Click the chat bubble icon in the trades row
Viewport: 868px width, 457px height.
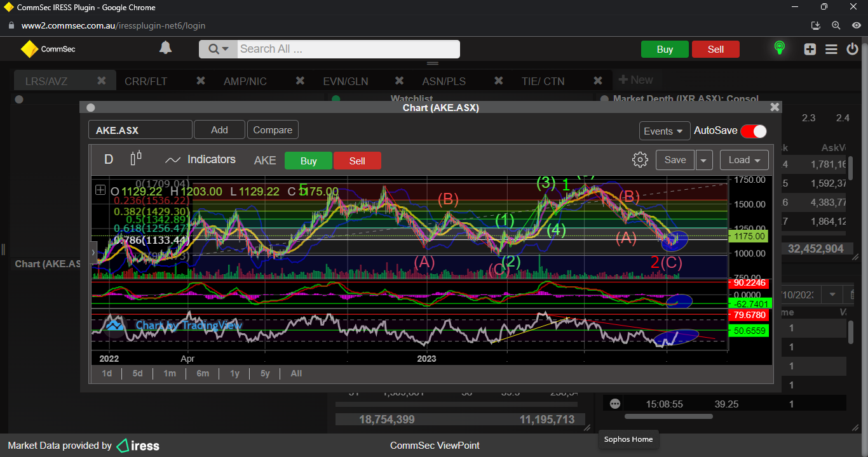pos(614,404)
